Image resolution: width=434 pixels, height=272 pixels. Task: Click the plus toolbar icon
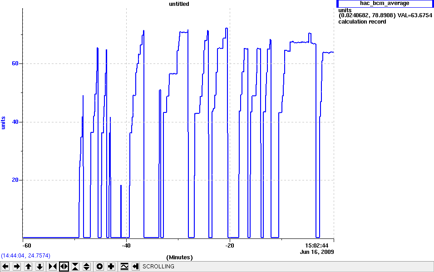[x=111, y=267]
